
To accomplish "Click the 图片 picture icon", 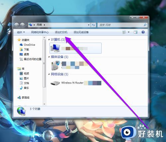I will 21,78.
